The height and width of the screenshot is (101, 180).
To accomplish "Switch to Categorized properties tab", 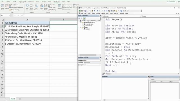I will click(x=87, y=63).
